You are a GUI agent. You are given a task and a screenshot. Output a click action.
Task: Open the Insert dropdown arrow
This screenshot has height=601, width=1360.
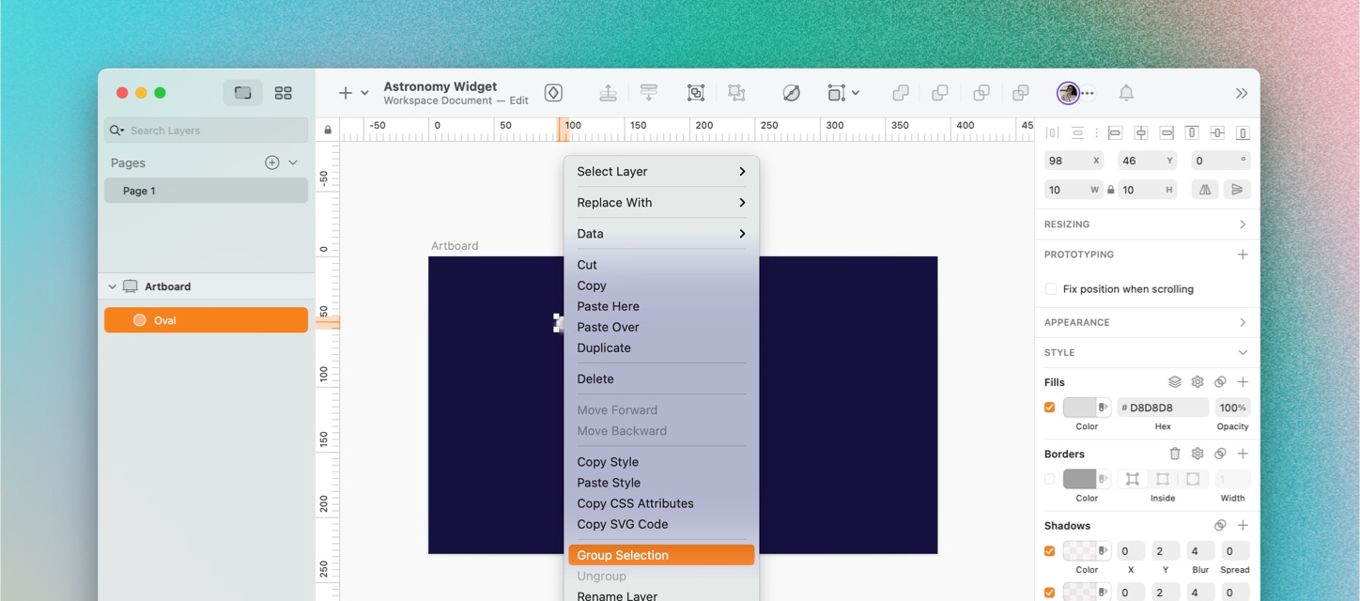coord(364,93)
